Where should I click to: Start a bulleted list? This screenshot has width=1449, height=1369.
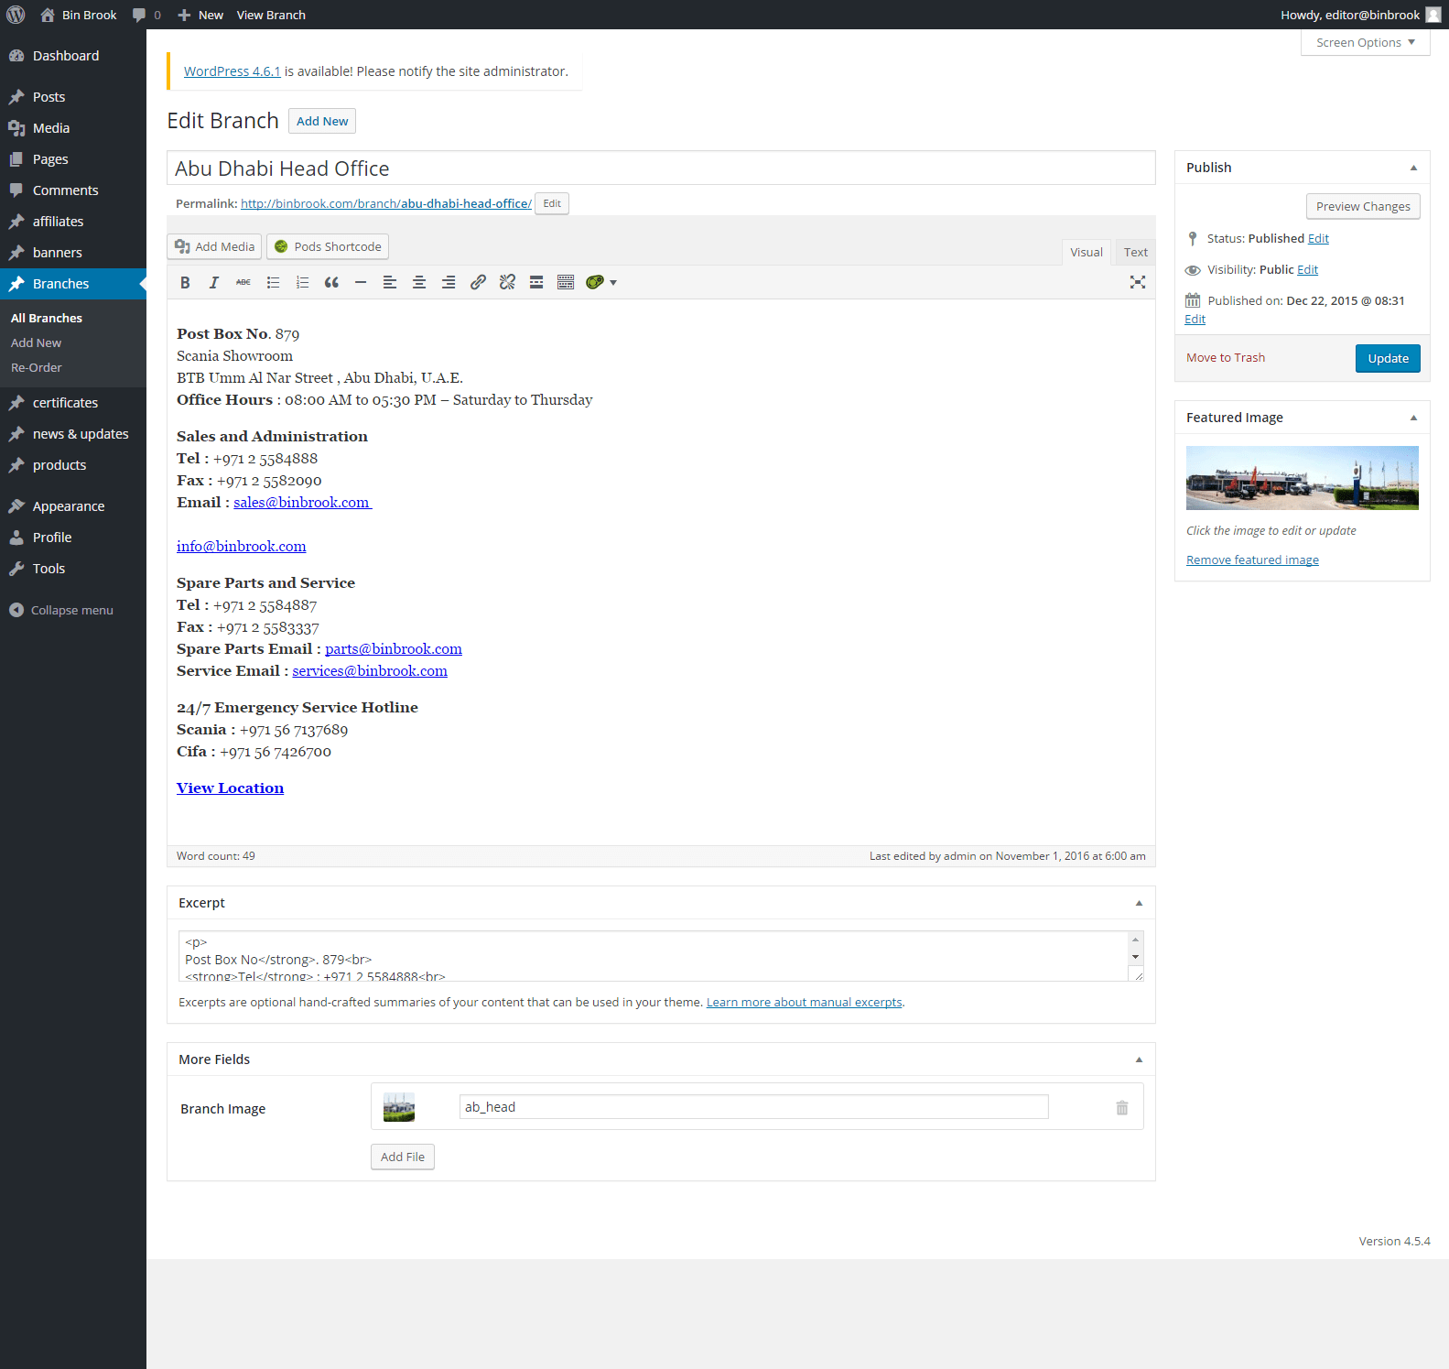(x=273, y=283)
